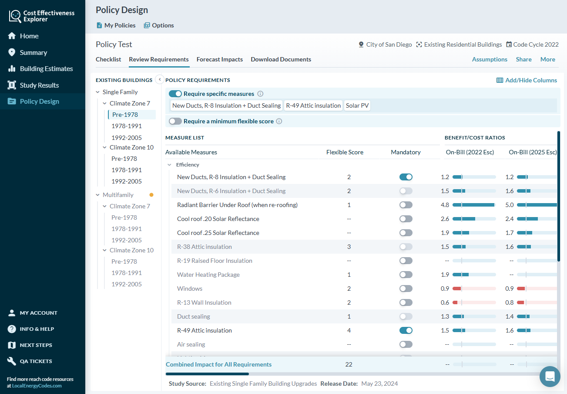Open the Assumptions link
The width and height of the screenshot is (567, 394).
click(x=490, y=59)
